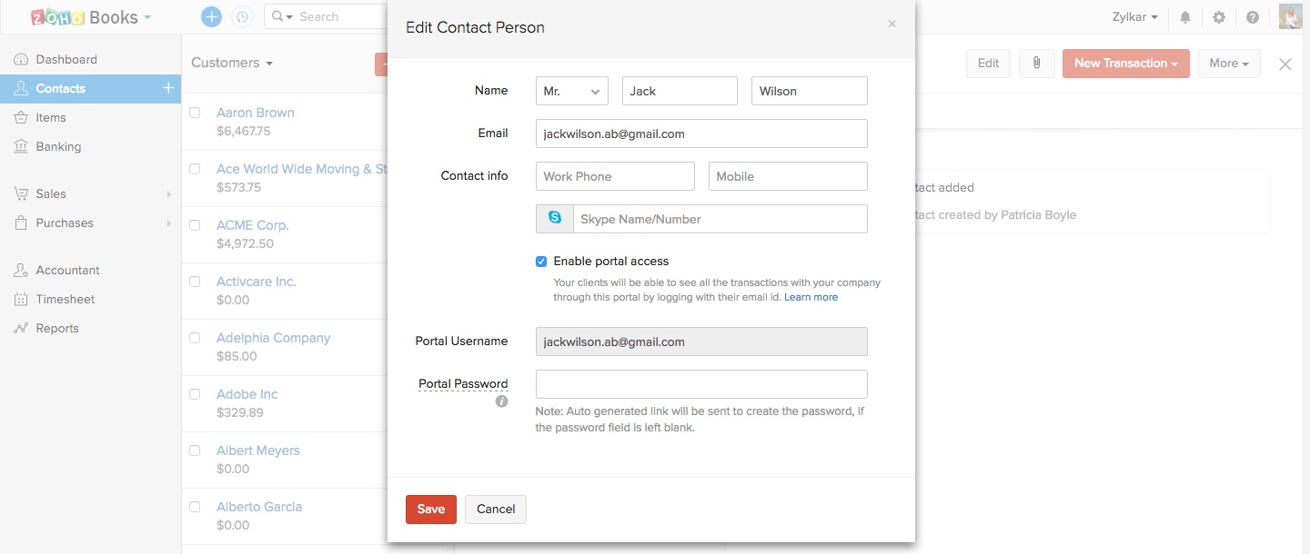The image size is (1310, 554).
Task: Open the recent history clock icon
Action: pyautogui.click(x=242, y=16)
